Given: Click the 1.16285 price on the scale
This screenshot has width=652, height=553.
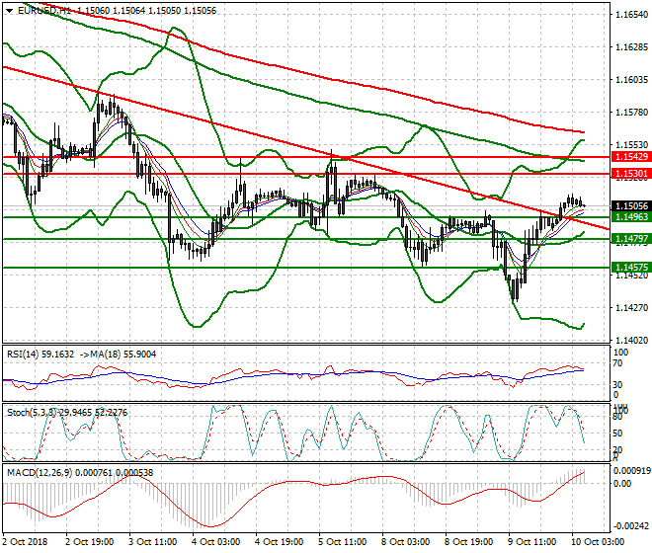Looking at the screenshot, I should pos(631,47).
